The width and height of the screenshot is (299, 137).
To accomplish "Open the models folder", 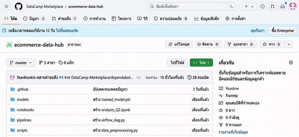I will tap(23, 99).
